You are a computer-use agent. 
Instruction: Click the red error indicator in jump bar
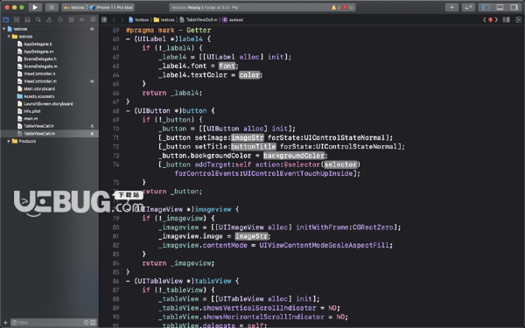coord(491,20)
